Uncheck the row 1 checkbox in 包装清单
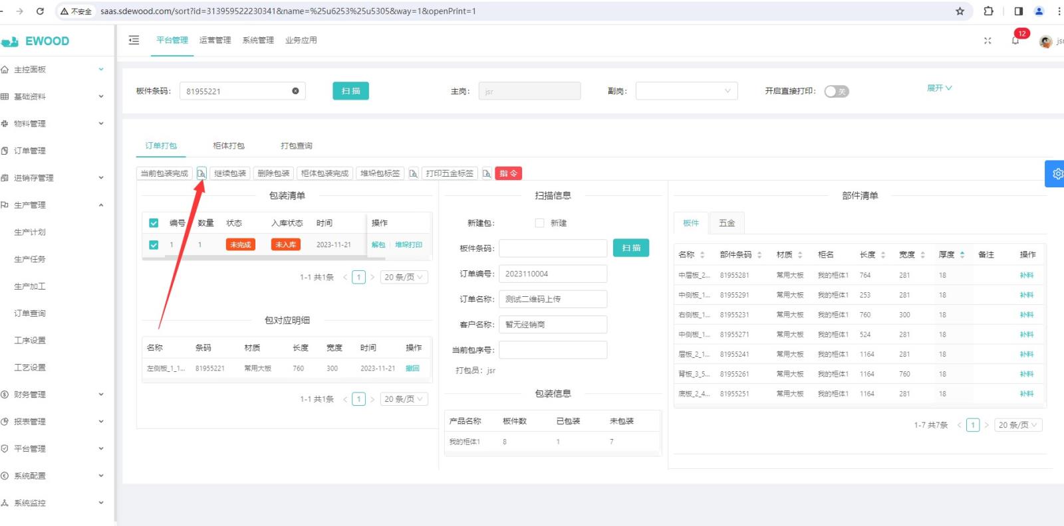 [154, 245]
